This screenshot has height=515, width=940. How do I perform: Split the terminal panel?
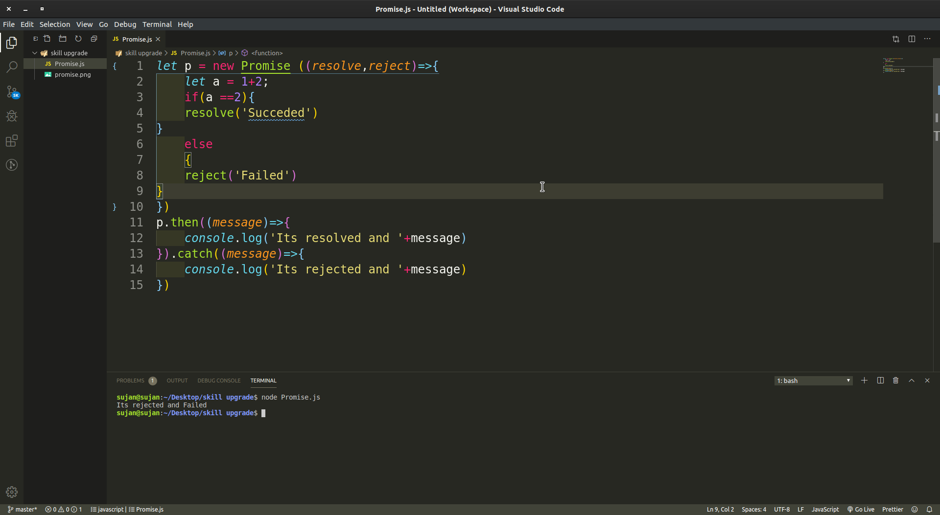click(x=880, y=381)
